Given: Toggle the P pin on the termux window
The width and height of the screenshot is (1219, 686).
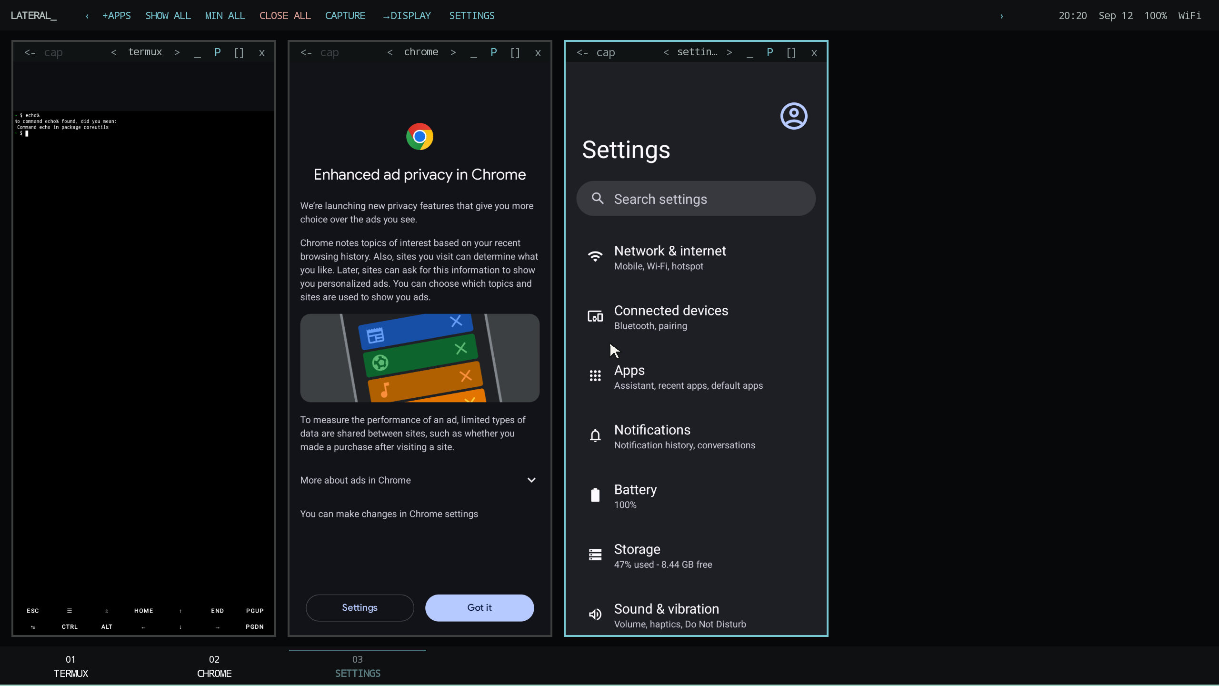Looking at the screenshot, I should pos(217,52).
